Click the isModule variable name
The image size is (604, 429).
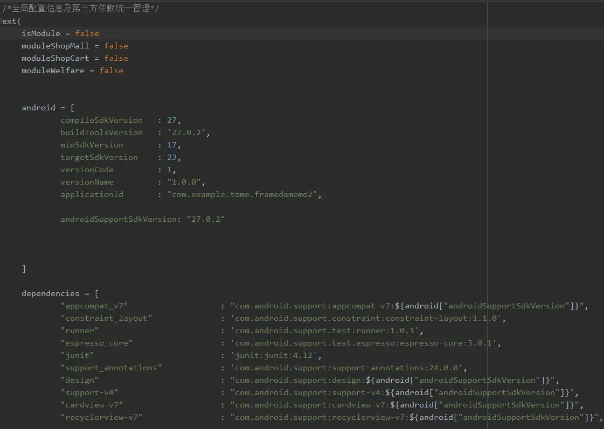point(41,33)
